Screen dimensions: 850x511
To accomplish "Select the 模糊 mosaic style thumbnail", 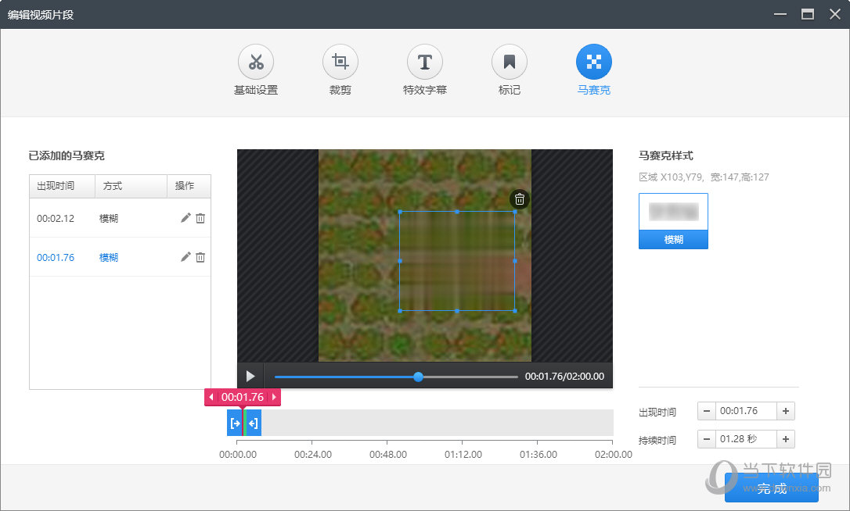I will pos(673,220).
